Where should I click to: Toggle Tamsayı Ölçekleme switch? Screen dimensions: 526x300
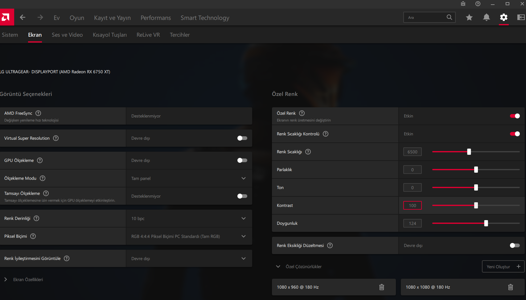242,196
